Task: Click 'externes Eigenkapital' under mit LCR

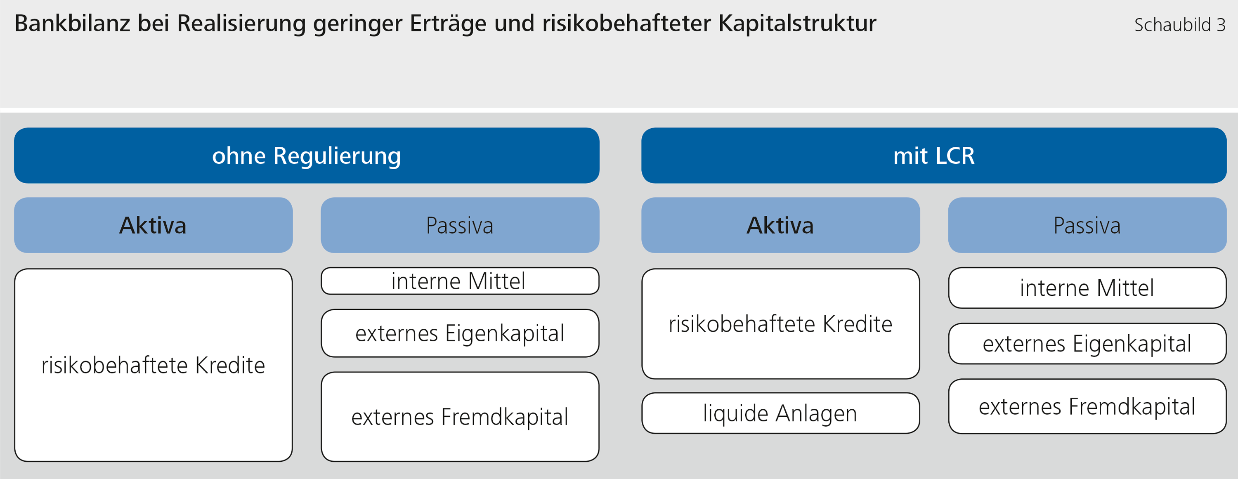Action: pos(1087,344)
